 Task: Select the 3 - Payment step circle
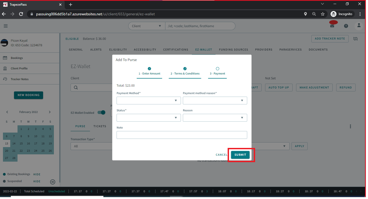217,68
